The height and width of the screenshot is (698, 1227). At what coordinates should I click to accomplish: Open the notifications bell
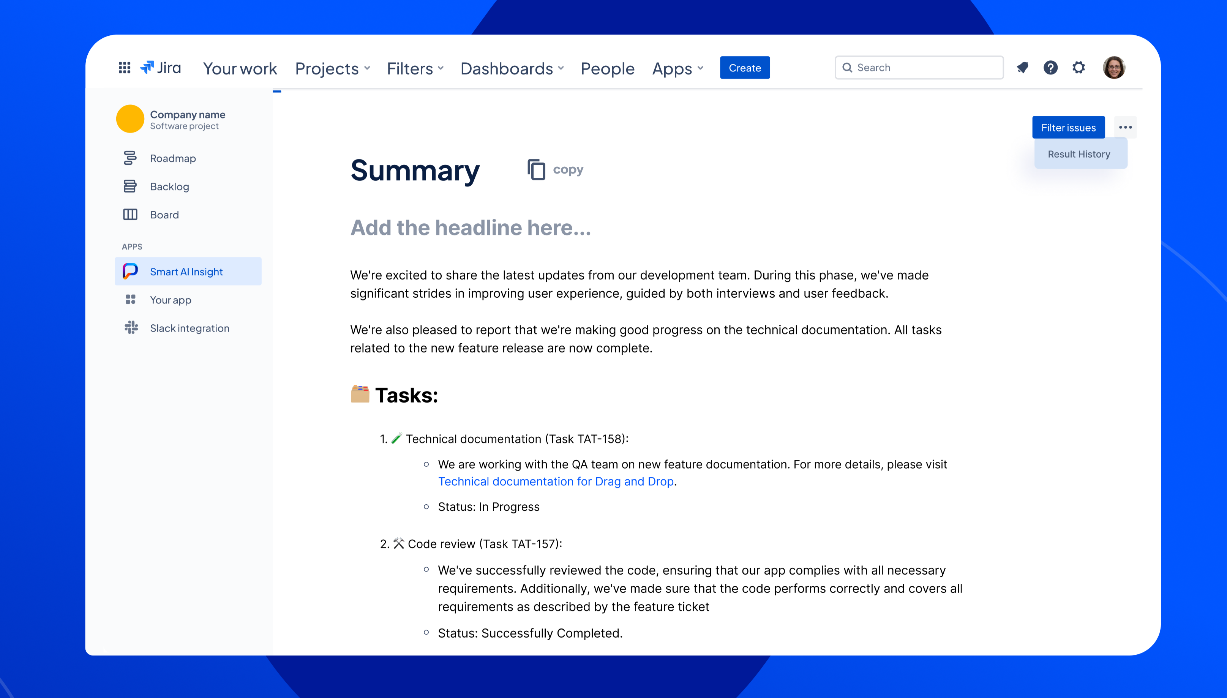pyautogui.click(x=1022, y=68)
